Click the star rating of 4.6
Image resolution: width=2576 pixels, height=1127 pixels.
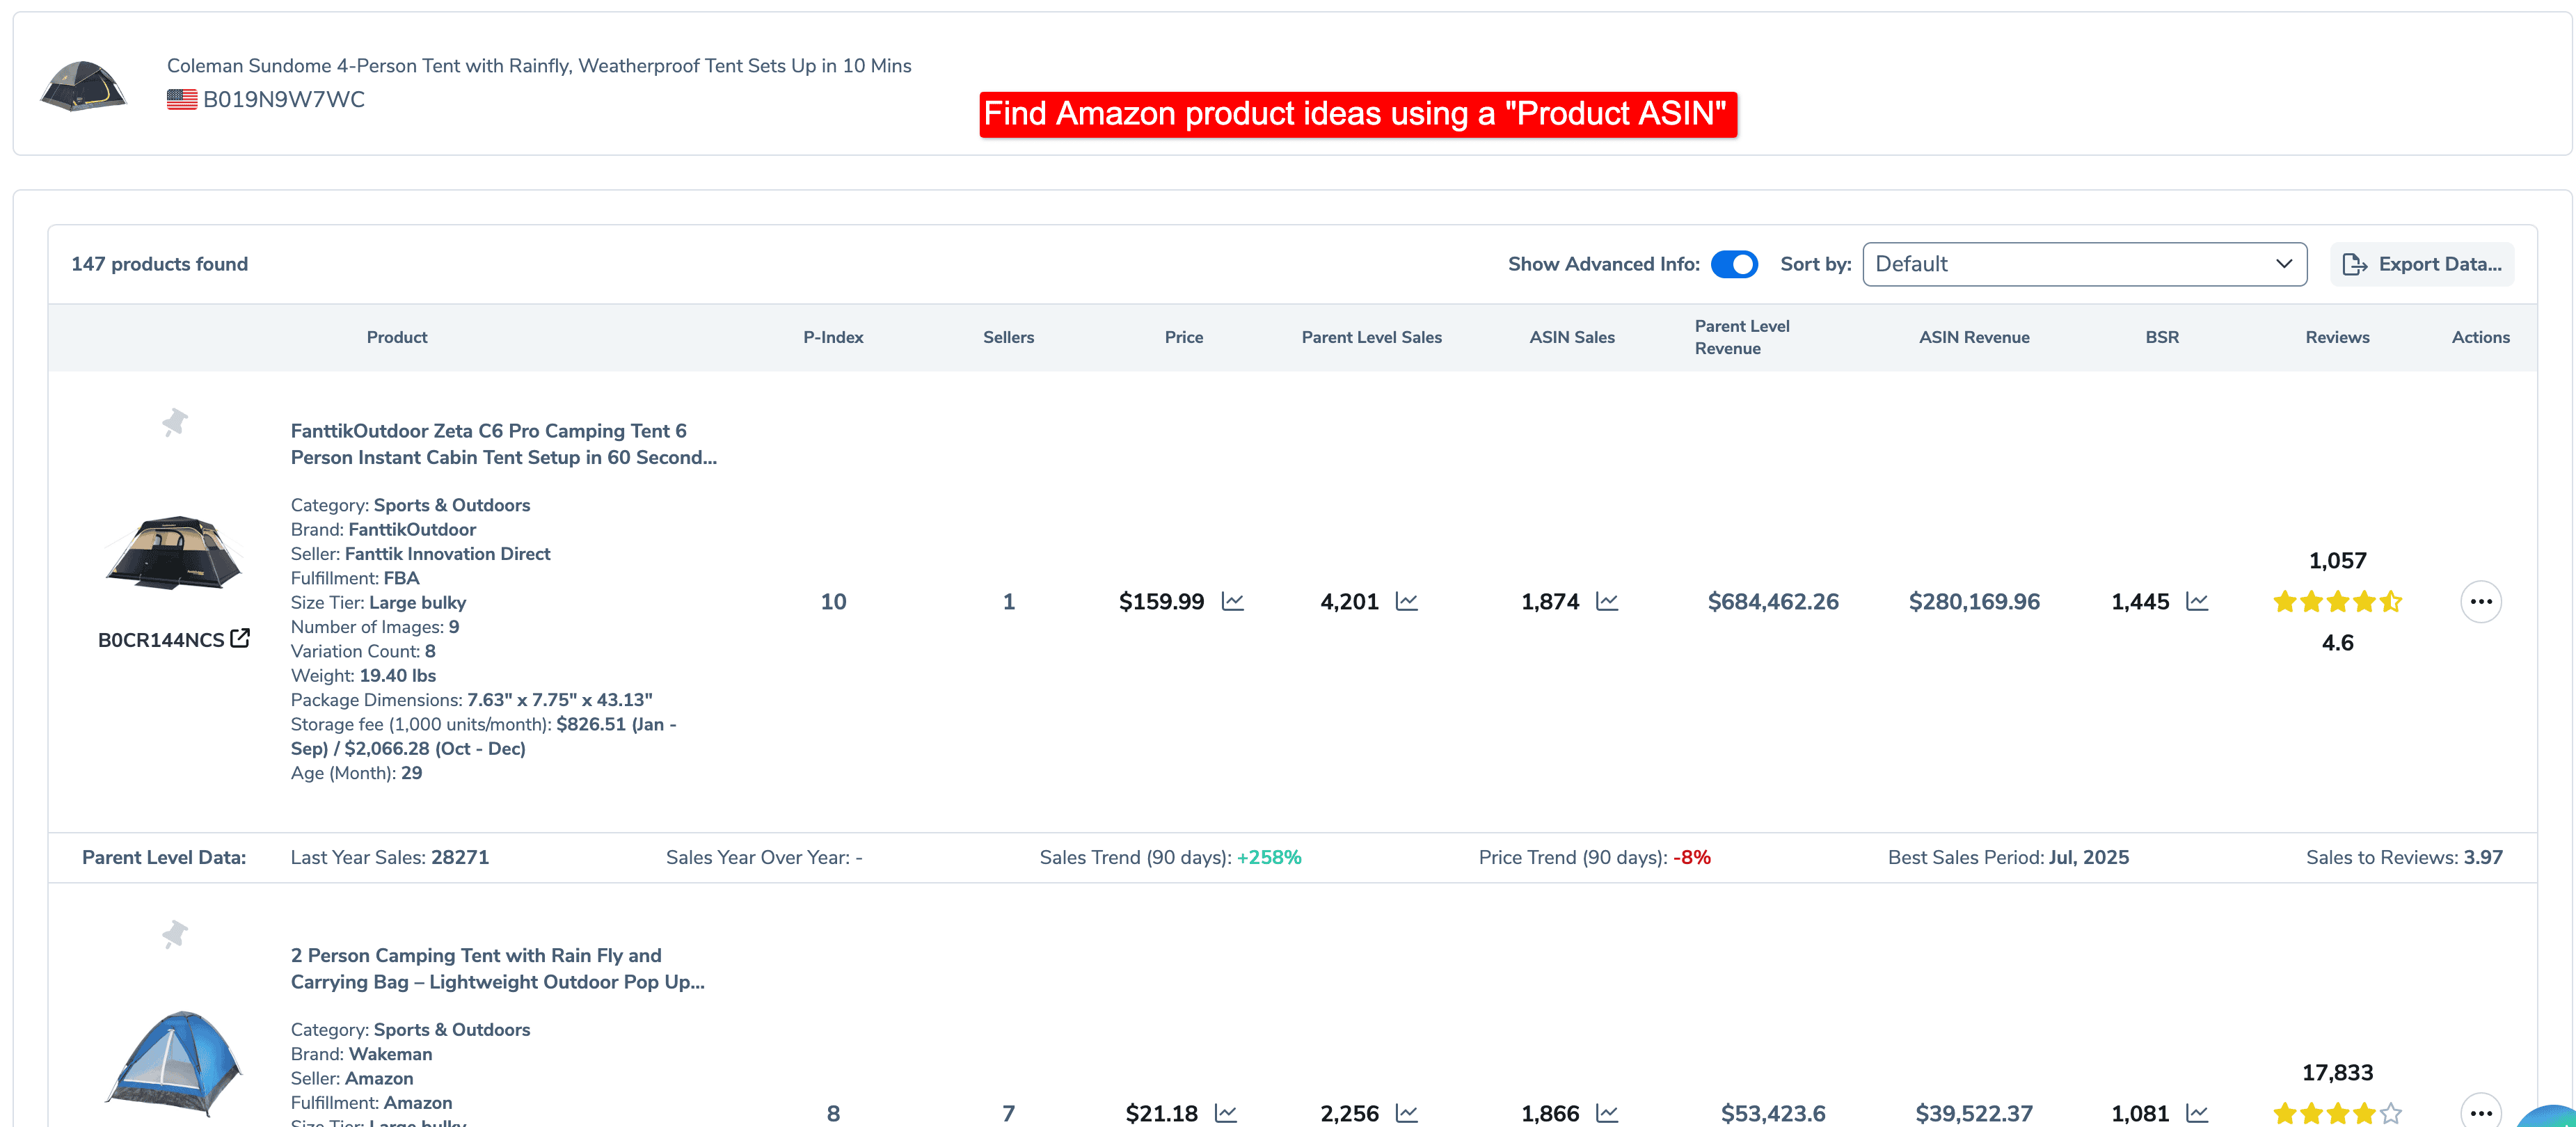click(2337, 602)
